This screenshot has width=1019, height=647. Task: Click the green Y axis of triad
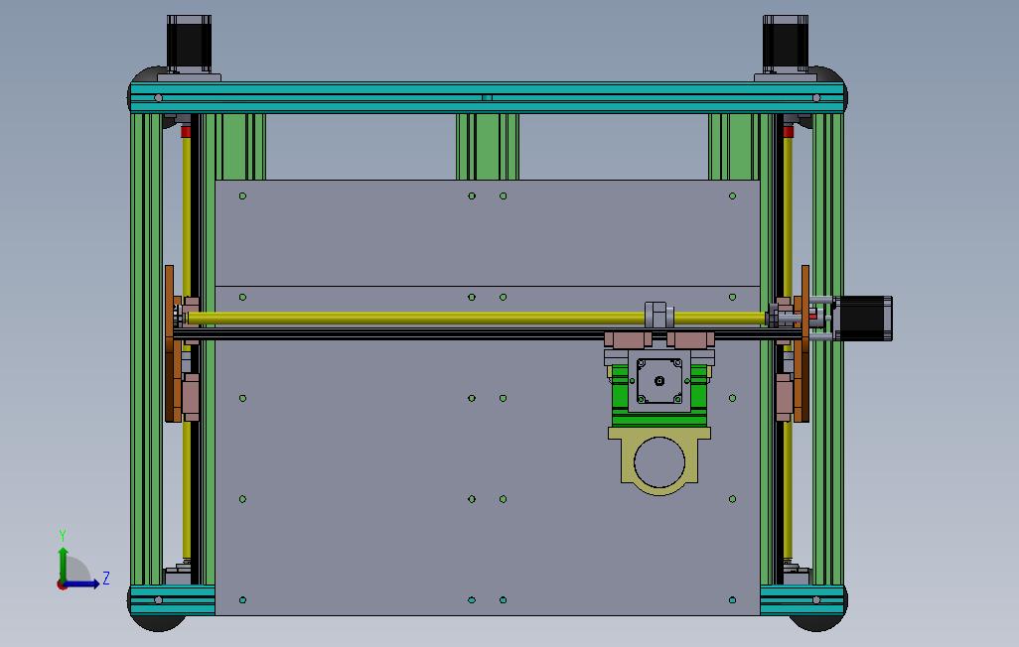63,564
